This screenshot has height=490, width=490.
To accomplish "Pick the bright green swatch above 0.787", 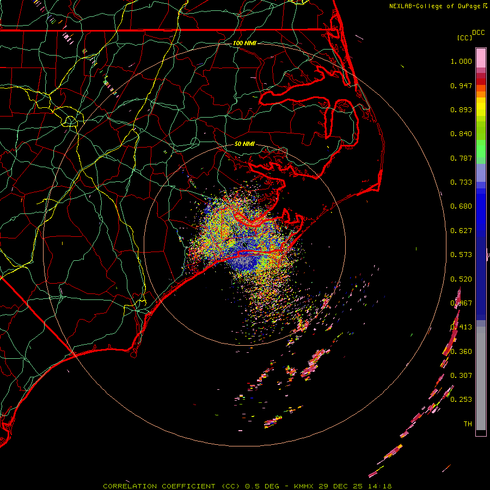I will (x=481, y=149).
